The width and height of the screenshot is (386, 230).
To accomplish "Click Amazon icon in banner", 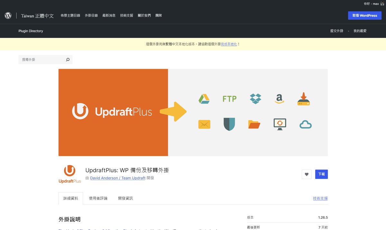I will coord(280,99).
